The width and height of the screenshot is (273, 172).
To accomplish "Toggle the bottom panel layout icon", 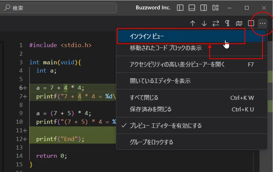I will tap(192, 8).
